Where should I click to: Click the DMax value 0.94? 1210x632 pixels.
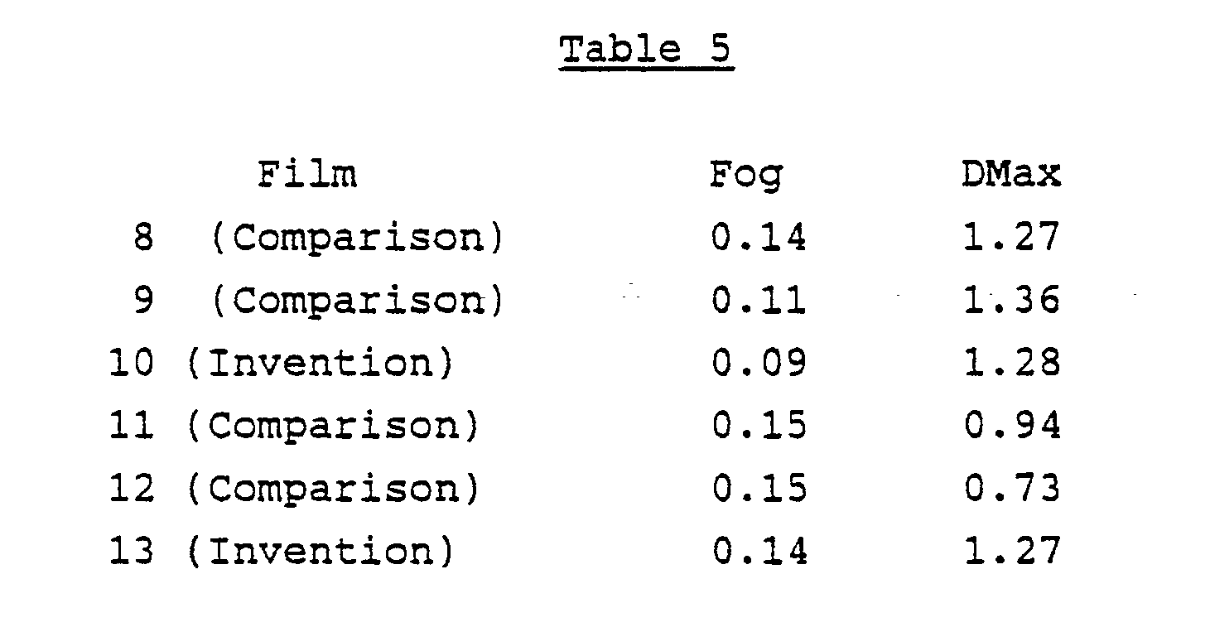(1012, 426)
